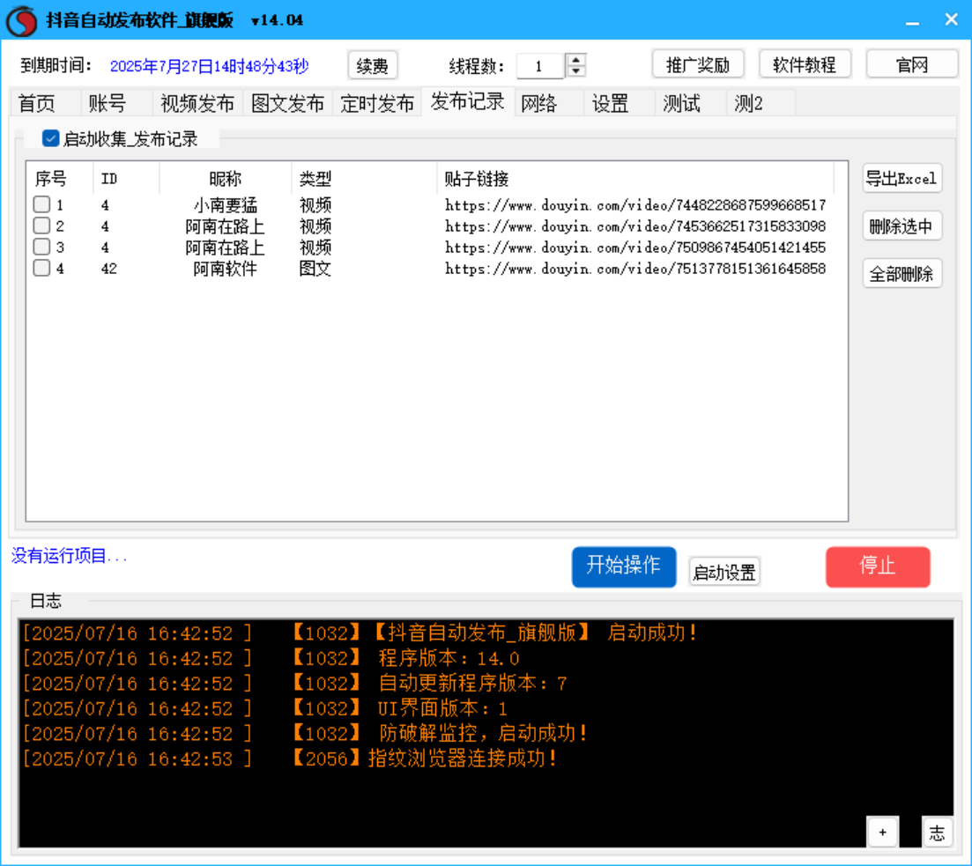Visit 官网 via its button
This screenshot has height=866, width=972.
912,64
